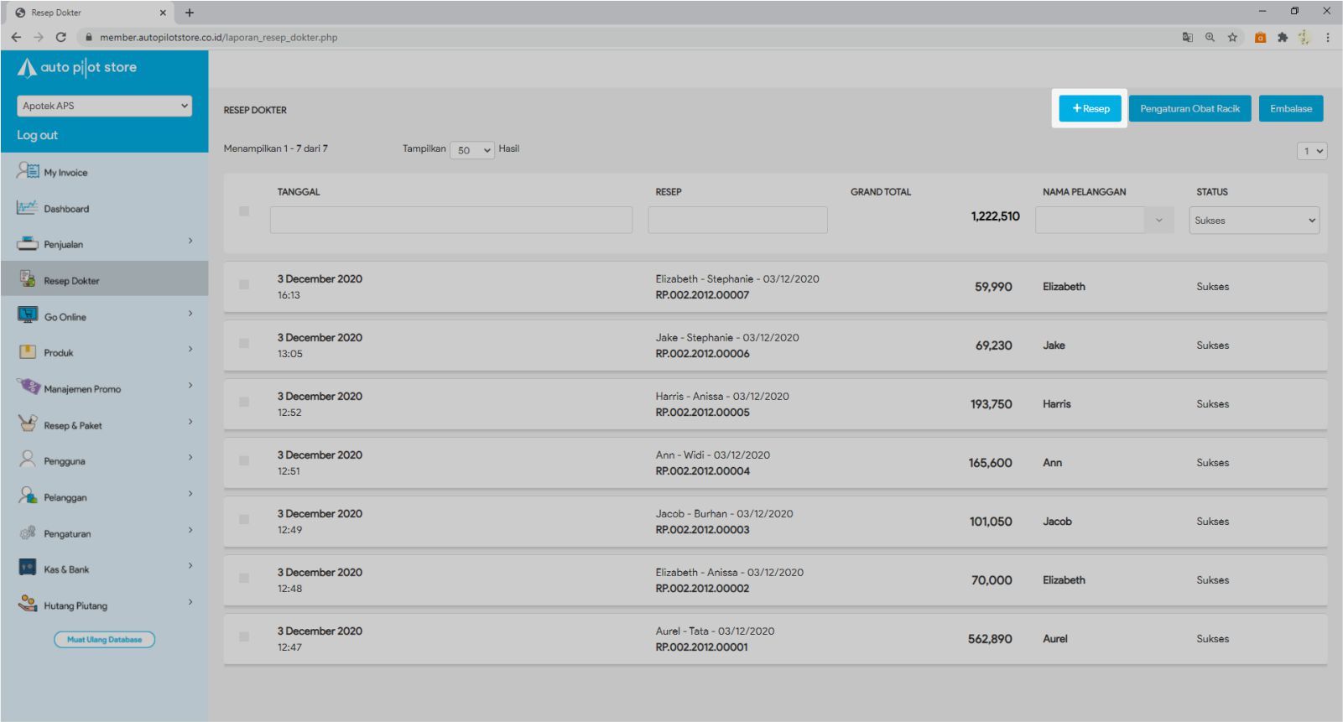Click the My Invoice sidebar icon

tap(28, 171)
